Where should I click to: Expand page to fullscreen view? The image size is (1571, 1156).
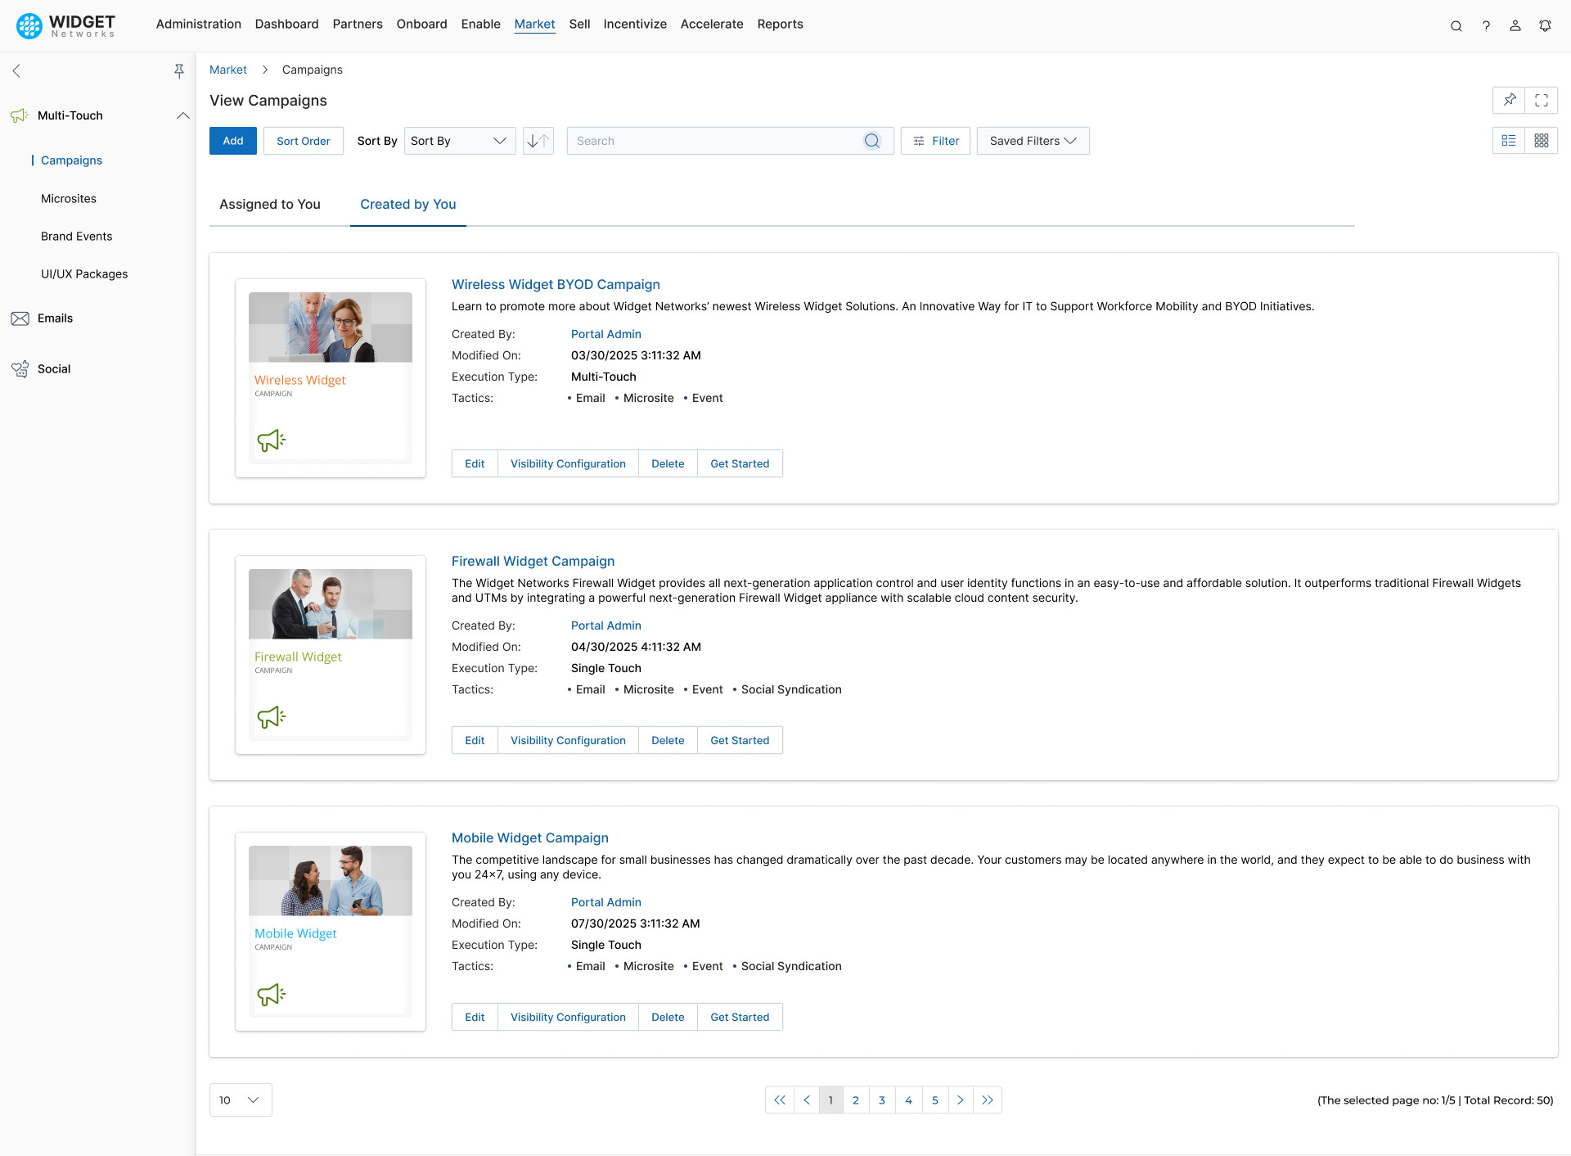(1542, 100)
